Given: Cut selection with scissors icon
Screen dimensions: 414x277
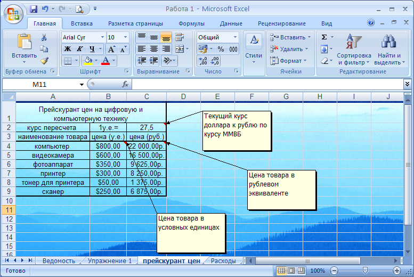Looking at the screenshot, I should click(x=44, y=37).
